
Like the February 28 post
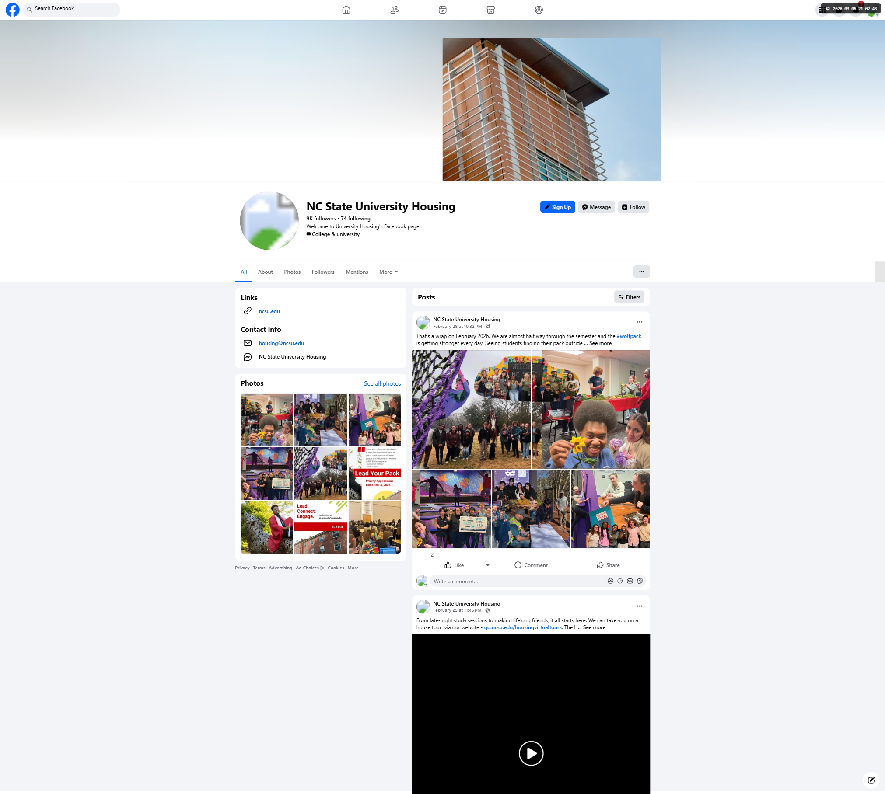click(x=454, y=565)
